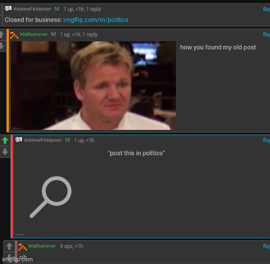
Task: Open the Gordon Ramsay GIF image
Action: (x=94, y=86)
